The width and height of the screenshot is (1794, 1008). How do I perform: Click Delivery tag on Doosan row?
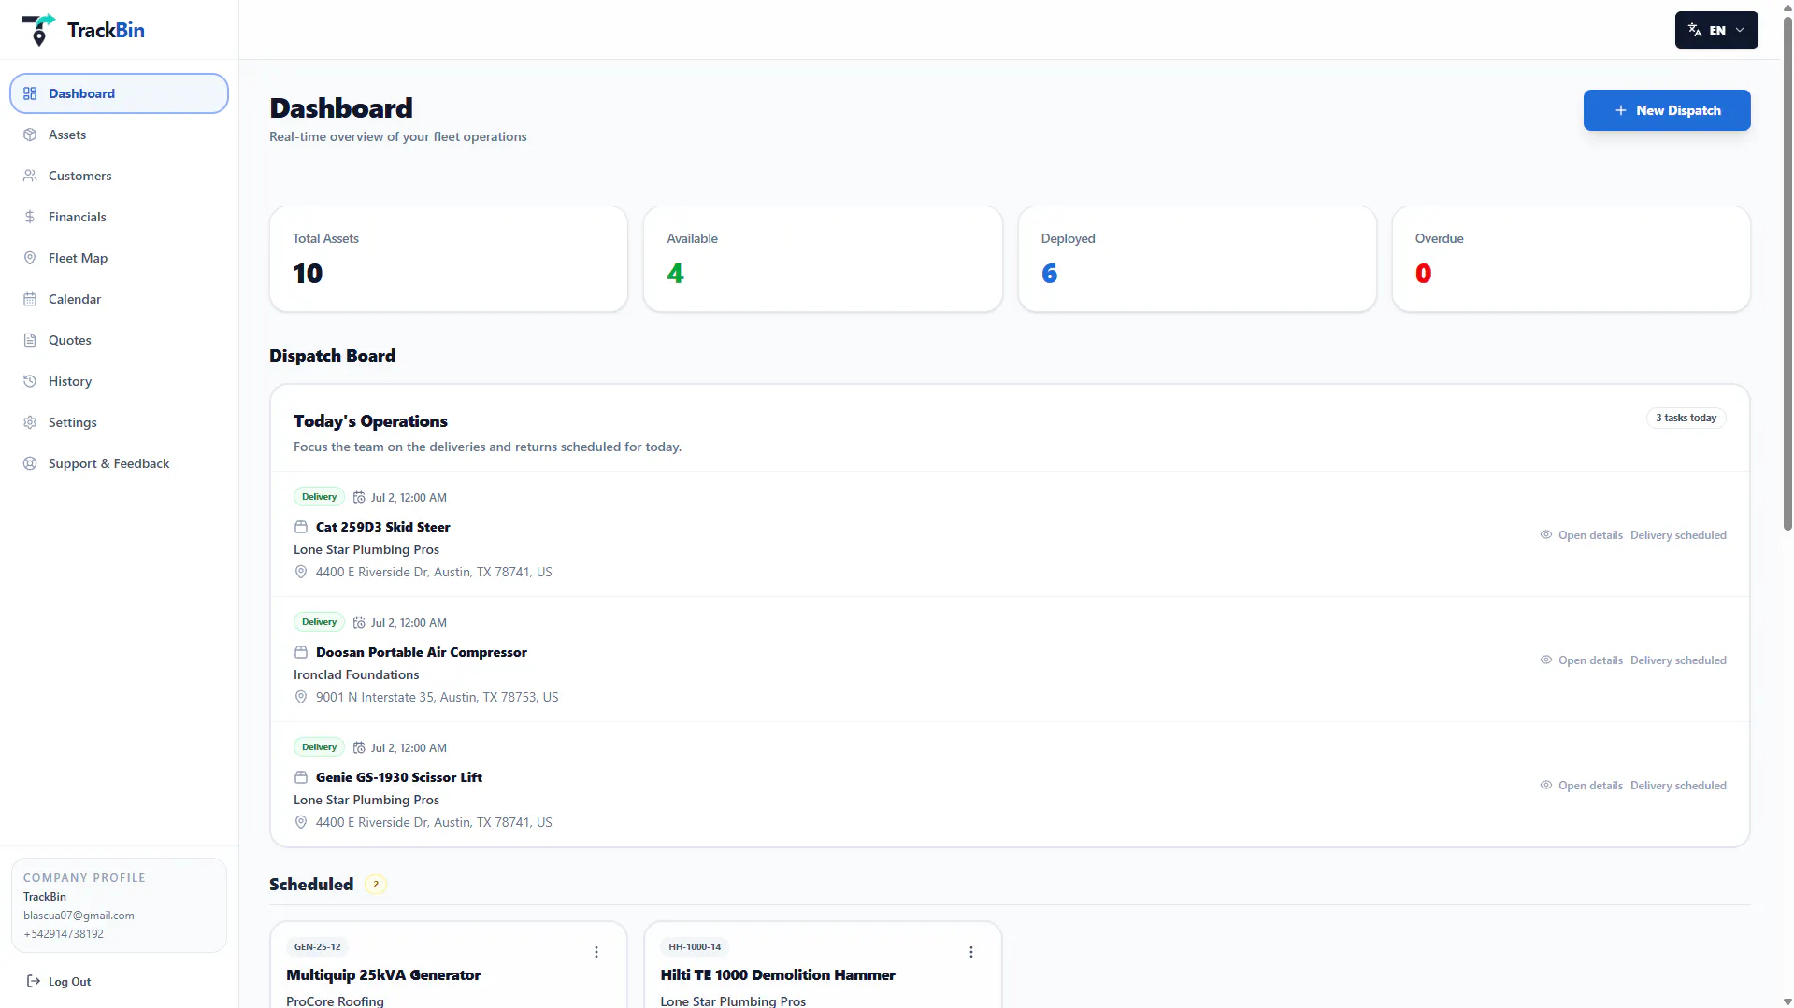319,622
